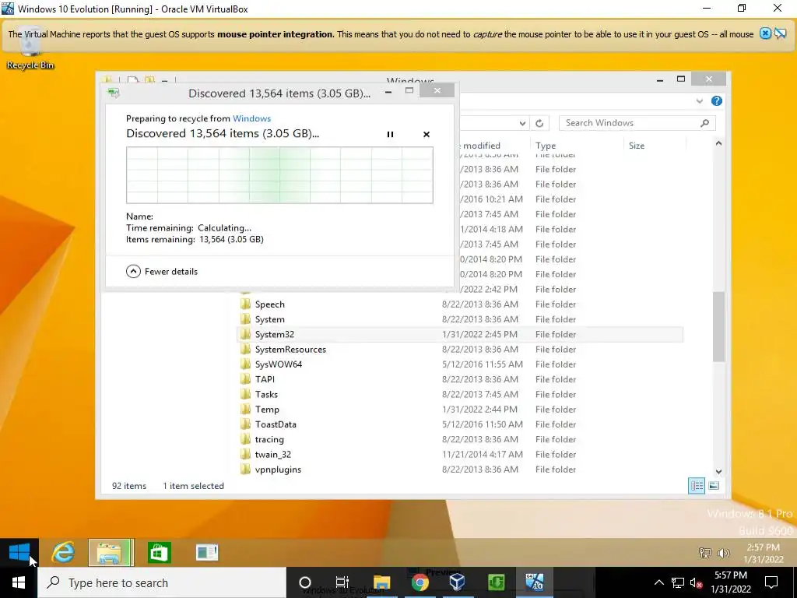Switch to details view layout

697,486
